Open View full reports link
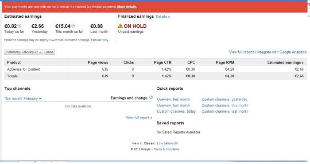310x164 pixels. tap(242, 52)
